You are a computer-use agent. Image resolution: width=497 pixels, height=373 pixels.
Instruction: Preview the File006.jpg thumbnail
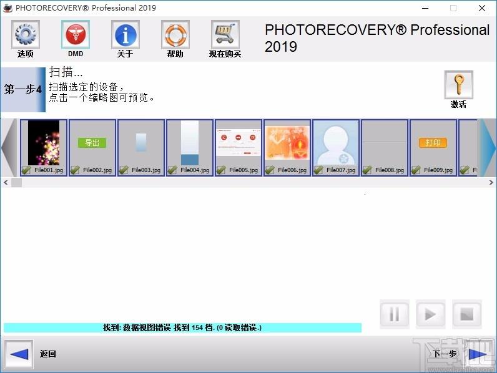pos(287,142)
